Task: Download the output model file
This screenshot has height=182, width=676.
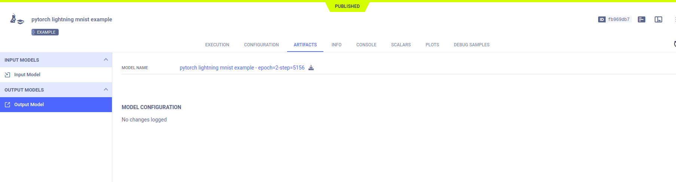Action: pos(311,68)
